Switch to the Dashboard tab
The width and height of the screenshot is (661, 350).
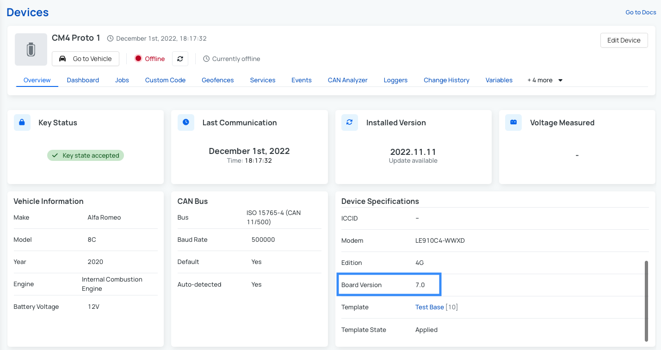(83, 80)
